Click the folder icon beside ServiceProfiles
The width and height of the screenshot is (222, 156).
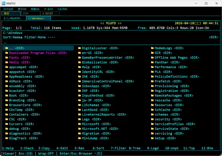point(152,124)
